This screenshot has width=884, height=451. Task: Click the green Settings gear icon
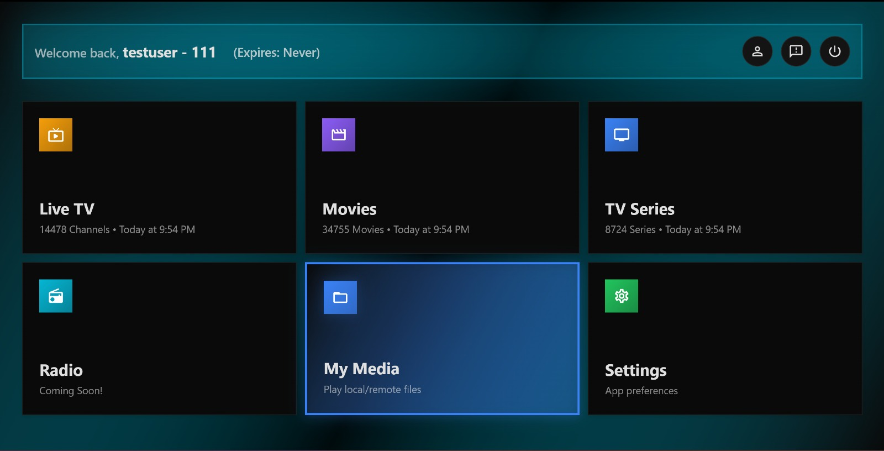(x=622, y=296)
